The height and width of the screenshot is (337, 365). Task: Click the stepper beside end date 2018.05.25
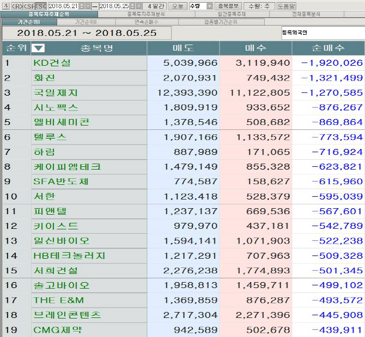(x=132, y=6)
